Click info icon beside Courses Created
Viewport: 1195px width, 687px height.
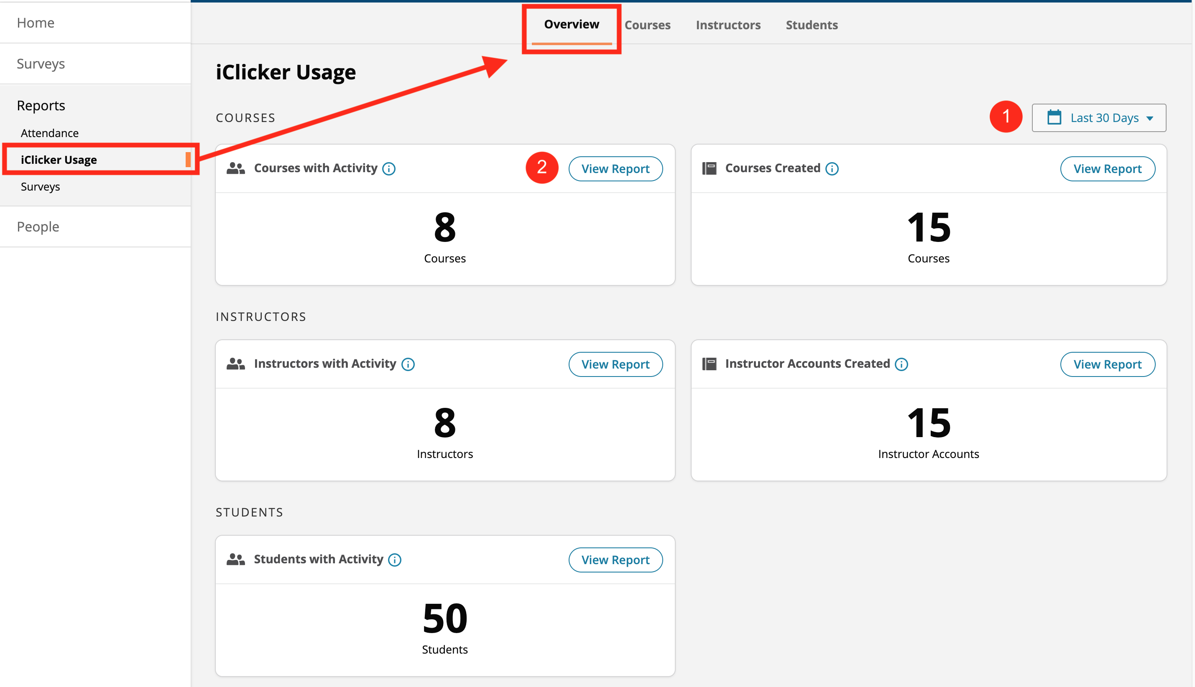(832, 168)
